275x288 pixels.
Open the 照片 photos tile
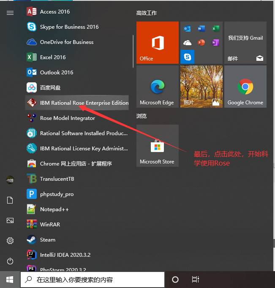pos(201,87)
